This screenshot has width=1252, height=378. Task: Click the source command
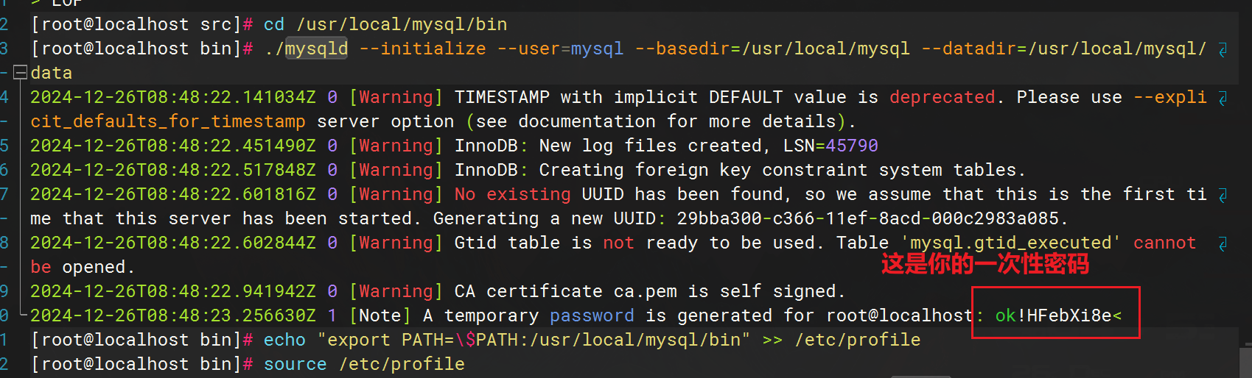click(x=295, y=364)
